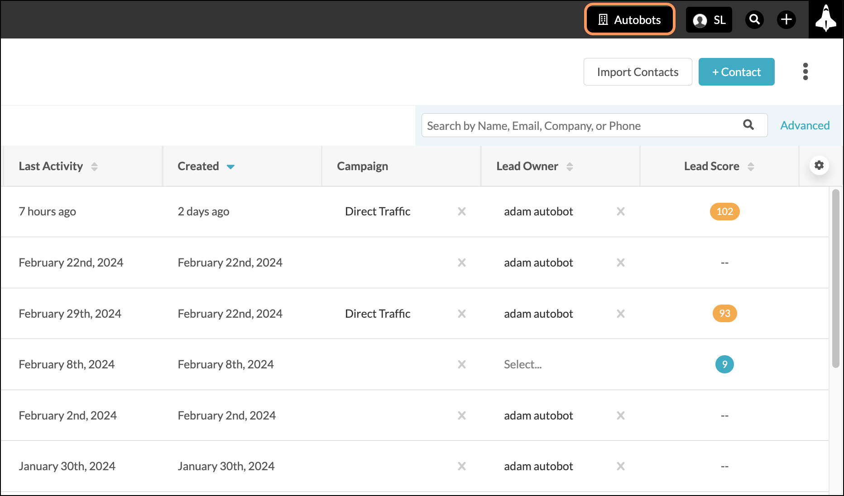Image resolution: width=844 pixels, height=496 pixels.
Task: Clear campaign in February 22nd last activity row
Action: point(462,262)
